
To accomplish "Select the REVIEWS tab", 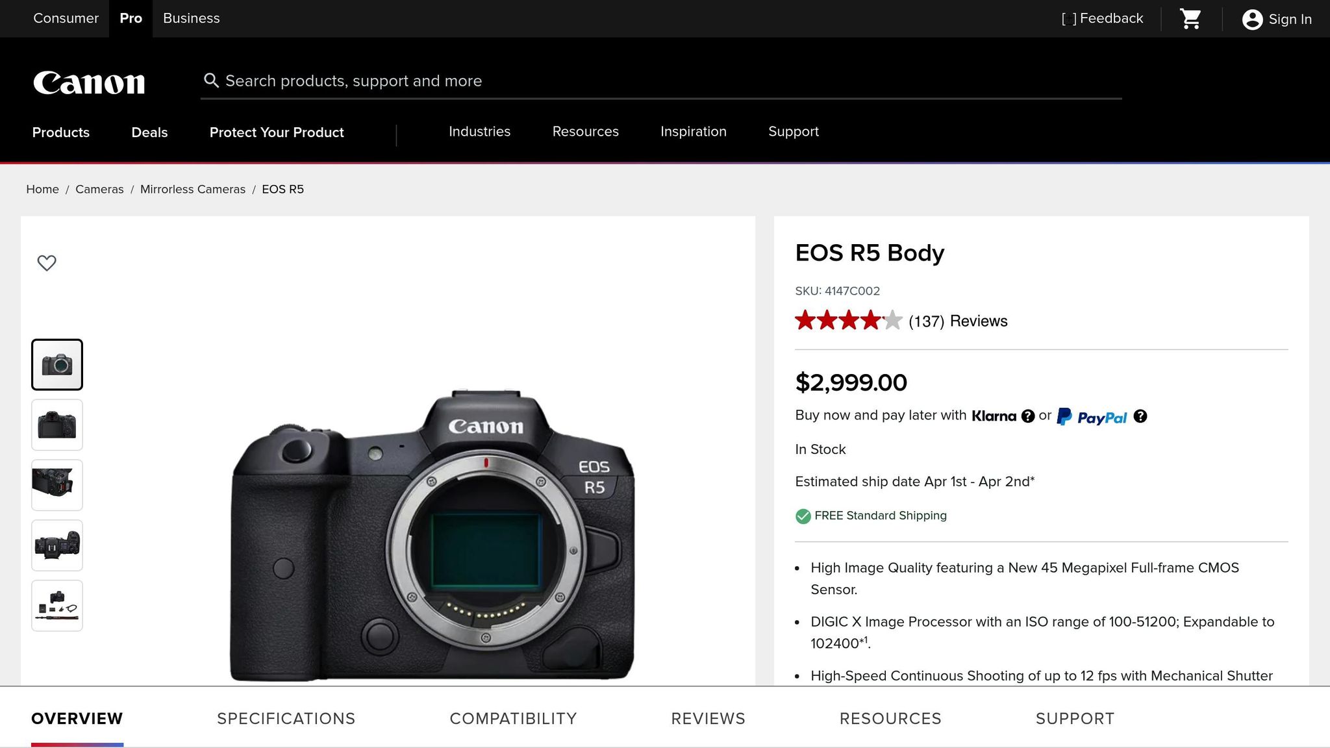I will [x=708, y=719].
